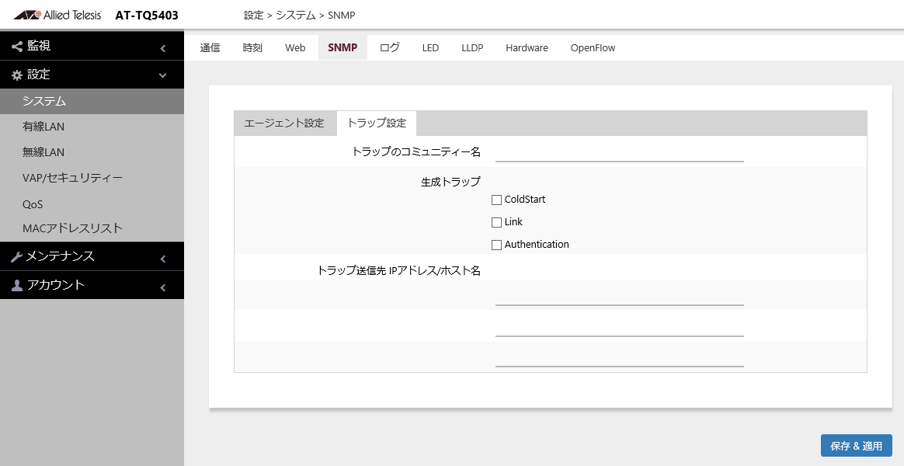Click the gear icon beside 設定
904x466 pixels.
(17, 75)
